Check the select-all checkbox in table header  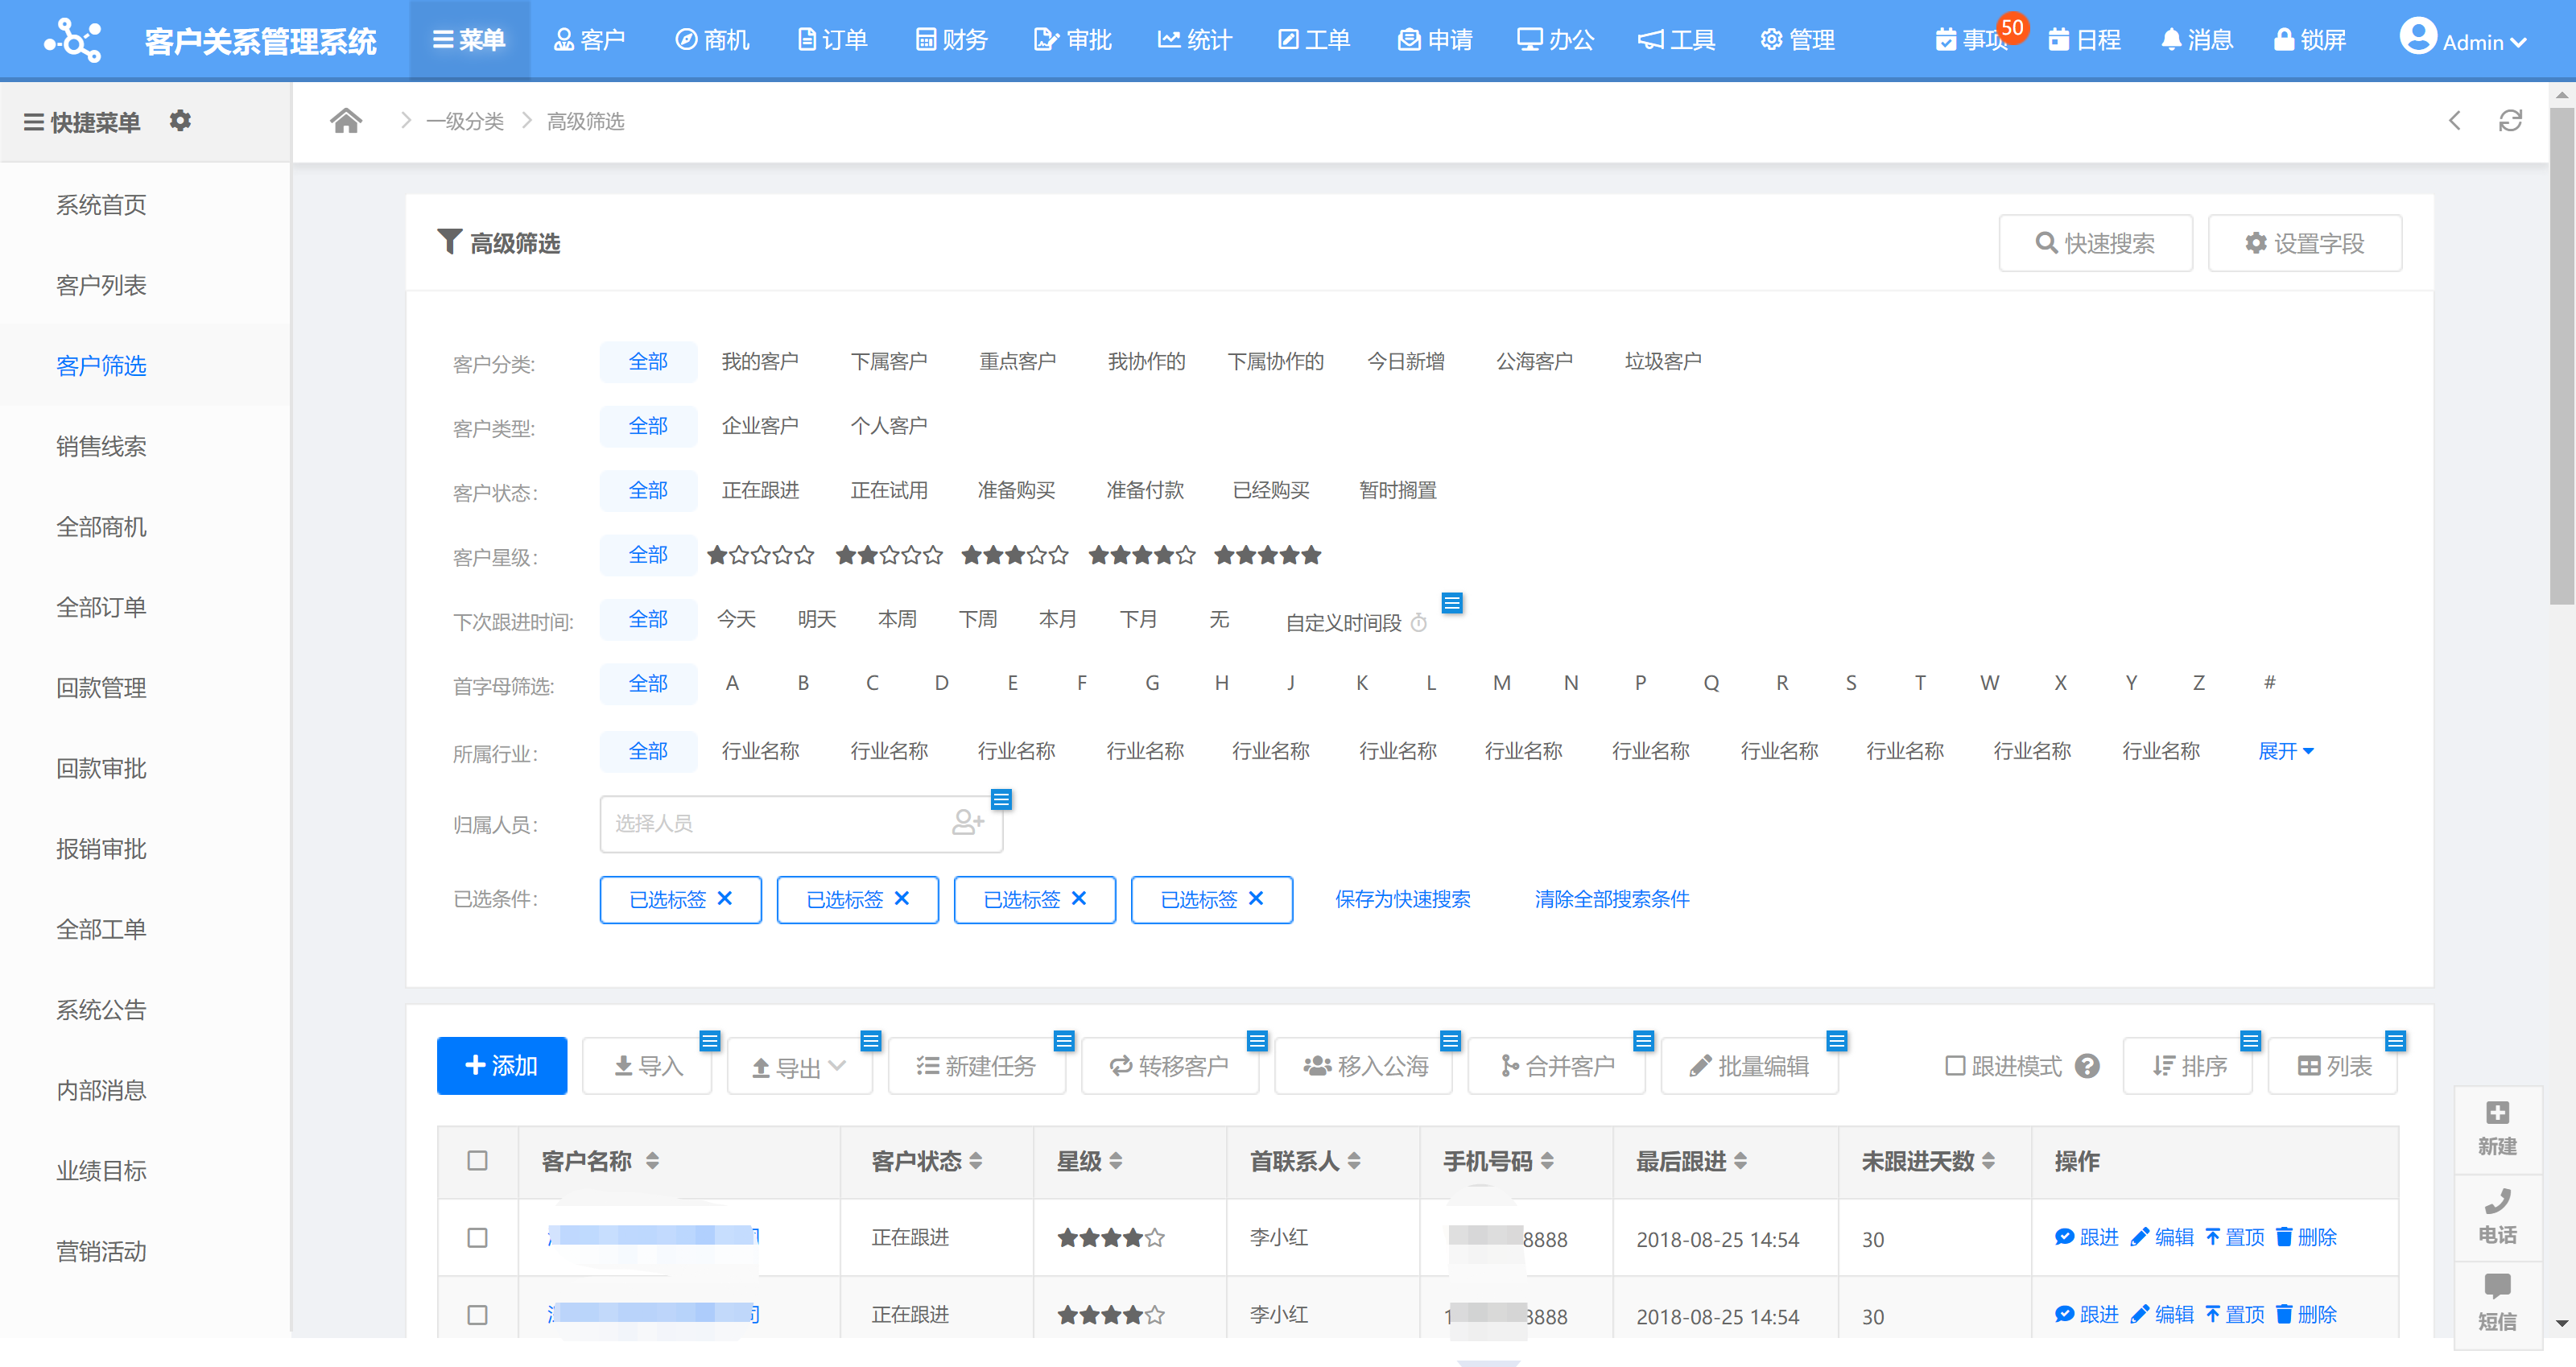tap(477, 1161)
